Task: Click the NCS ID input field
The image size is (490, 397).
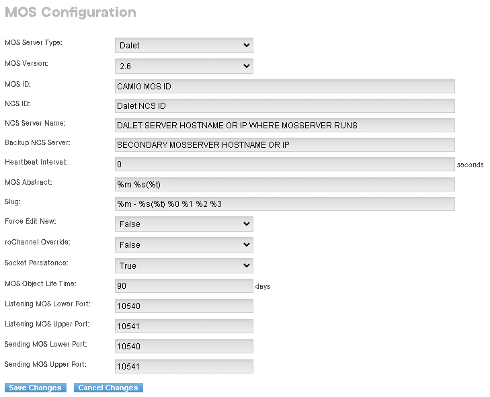Action: (285, 106)
